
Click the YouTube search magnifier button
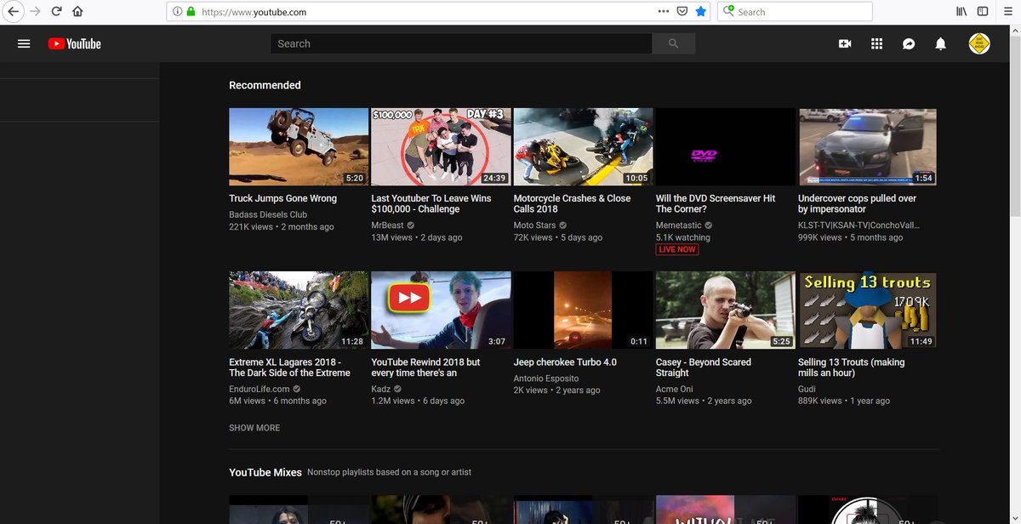pos(674,43)
